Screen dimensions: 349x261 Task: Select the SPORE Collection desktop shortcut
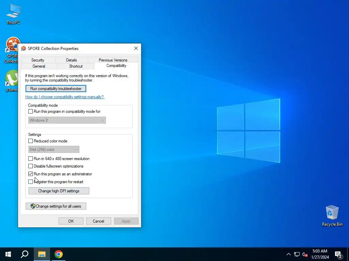pyautogui.click(x=11, y=50)
